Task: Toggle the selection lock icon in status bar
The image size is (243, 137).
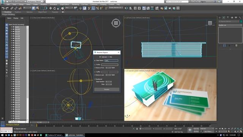Action: (137, 129)
